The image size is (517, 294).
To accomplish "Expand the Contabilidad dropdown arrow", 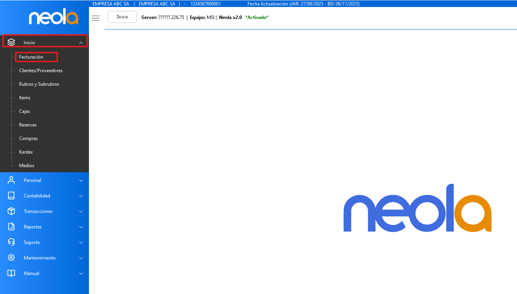I will coord(81,196).
